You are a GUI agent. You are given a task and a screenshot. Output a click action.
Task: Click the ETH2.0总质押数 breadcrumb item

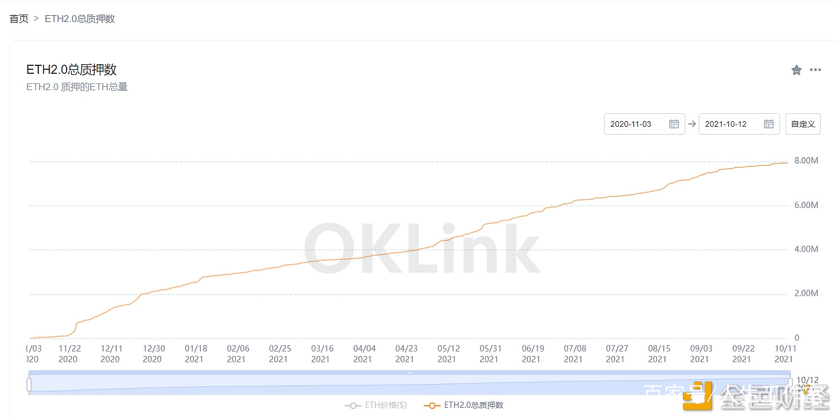(80, 19)
